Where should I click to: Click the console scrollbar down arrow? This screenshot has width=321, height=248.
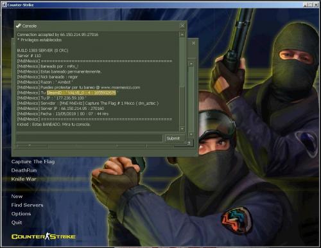[x=182, y=128]
